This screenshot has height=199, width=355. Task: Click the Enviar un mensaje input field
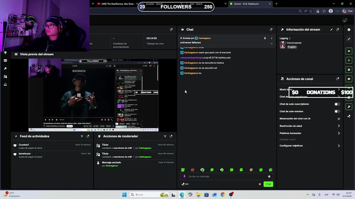[226, 176]
